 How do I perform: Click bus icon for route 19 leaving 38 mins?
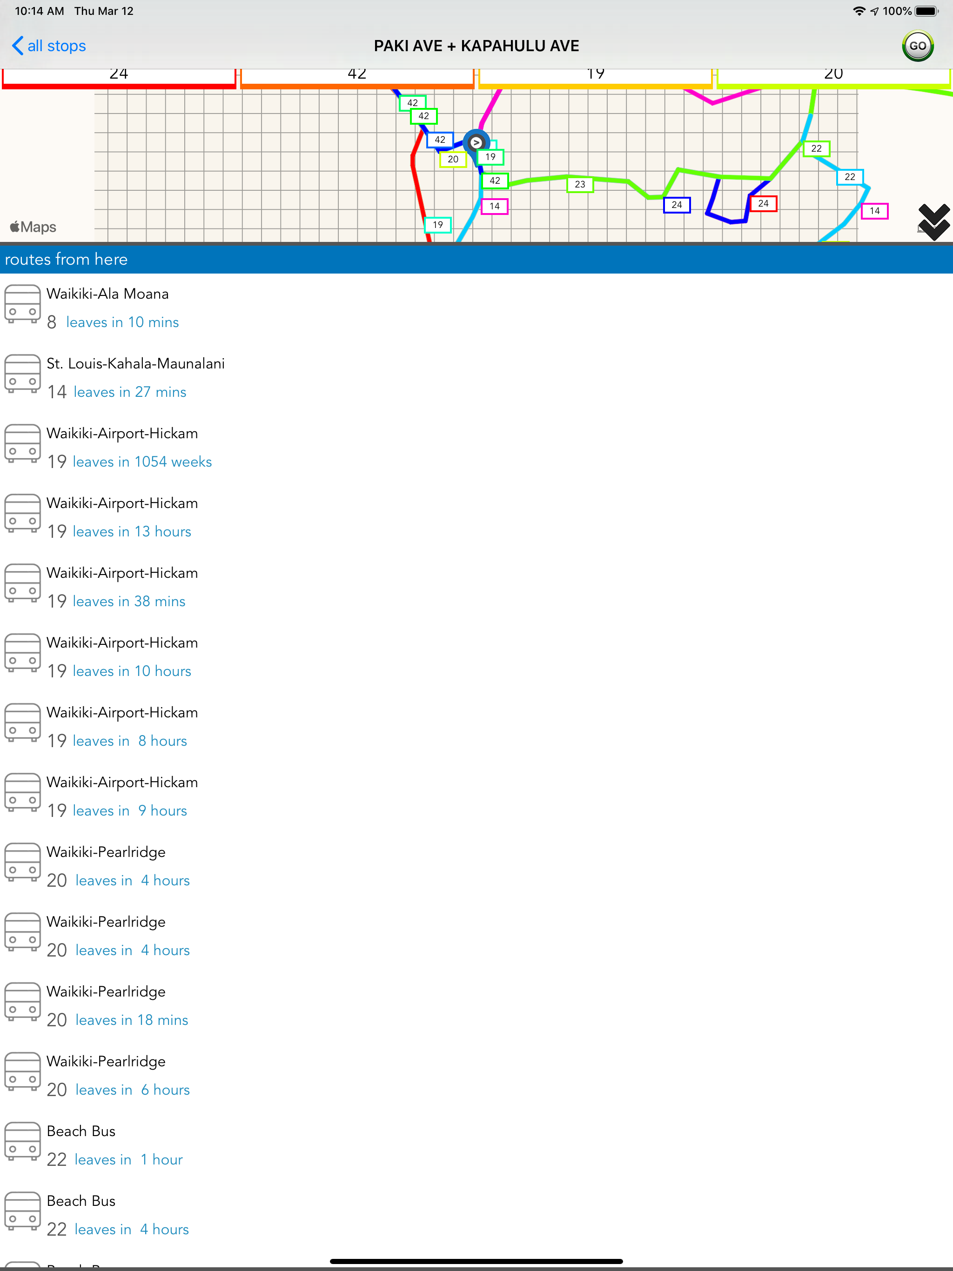click(x=22, y=583)
